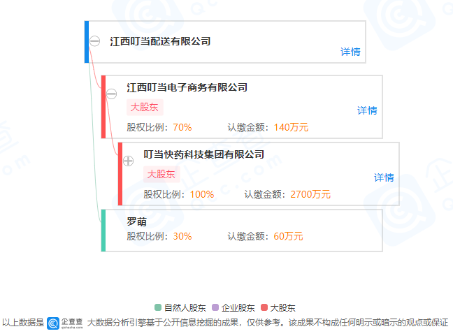Screen dimensions: 453x336
Task: Select the 叮当快药科技集团有限公司 company name
Action: pyautogui.click(x=203, y=154)
